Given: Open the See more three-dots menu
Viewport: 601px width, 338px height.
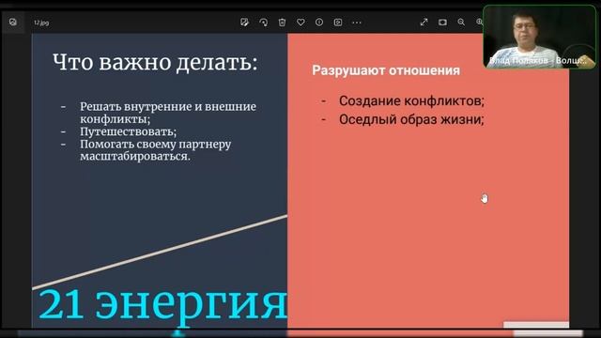Looking at the screenshot, I should [357, 23].
